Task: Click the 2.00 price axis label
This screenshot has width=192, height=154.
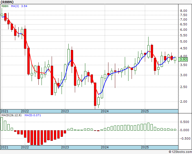Action: tap(184, 102)
